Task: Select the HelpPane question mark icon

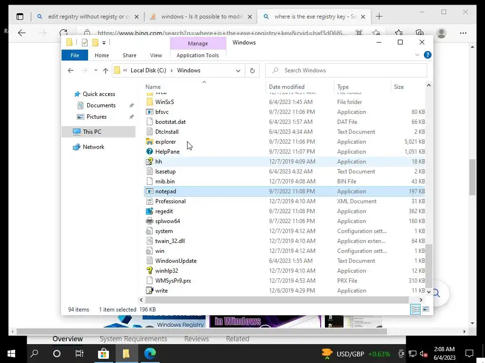Action: 149,152
